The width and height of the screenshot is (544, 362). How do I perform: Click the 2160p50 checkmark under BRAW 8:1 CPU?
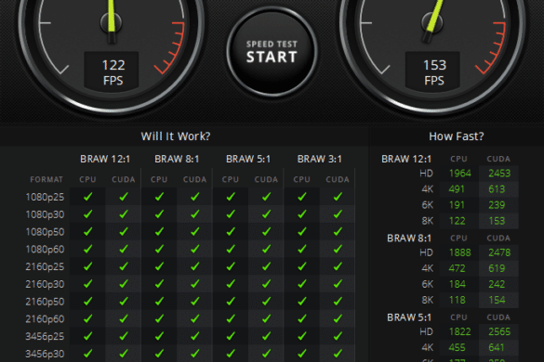pyautogui.click(x=159, y=301)
